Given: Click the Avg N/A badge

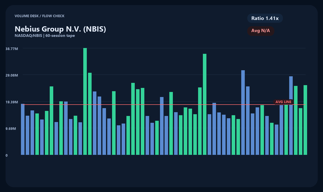Looking at the screenshot, I should coord(261,31).
